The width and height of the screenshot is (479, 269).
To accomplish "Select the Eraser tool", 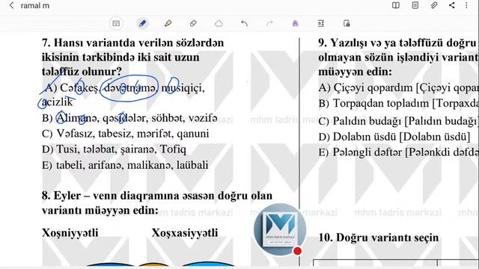I will click(x=193, y=23).
